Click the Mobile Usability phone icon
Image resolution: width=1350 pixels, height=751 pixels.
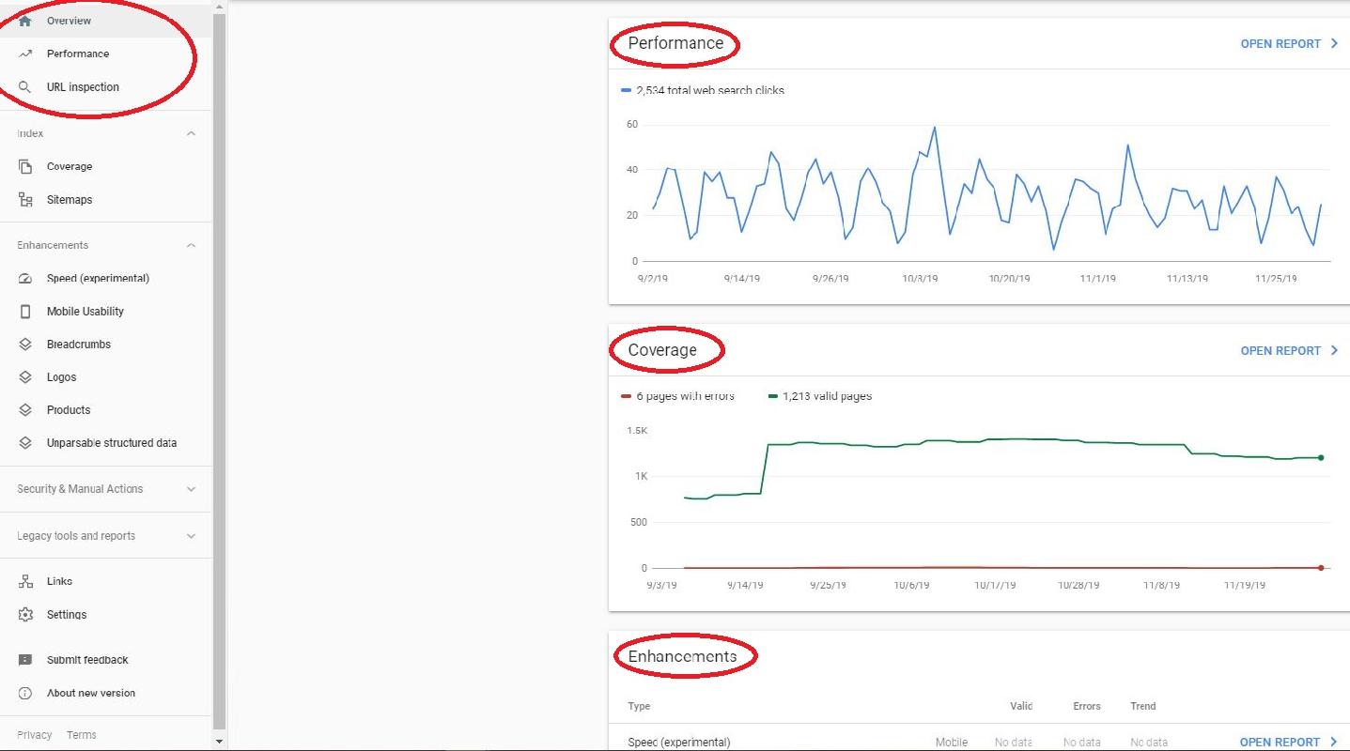pos(25,312)
